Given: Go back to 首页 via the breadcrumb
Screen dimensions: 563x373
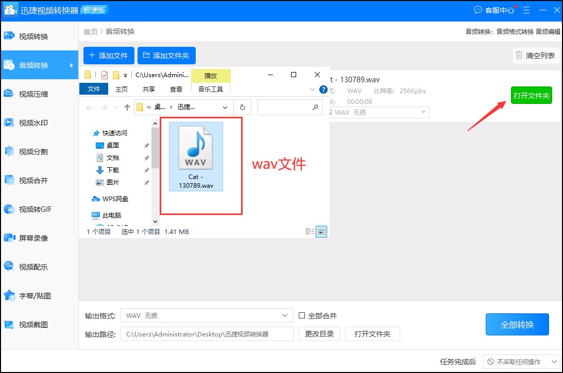Looking at the screenshot, I should click(91, 31).
